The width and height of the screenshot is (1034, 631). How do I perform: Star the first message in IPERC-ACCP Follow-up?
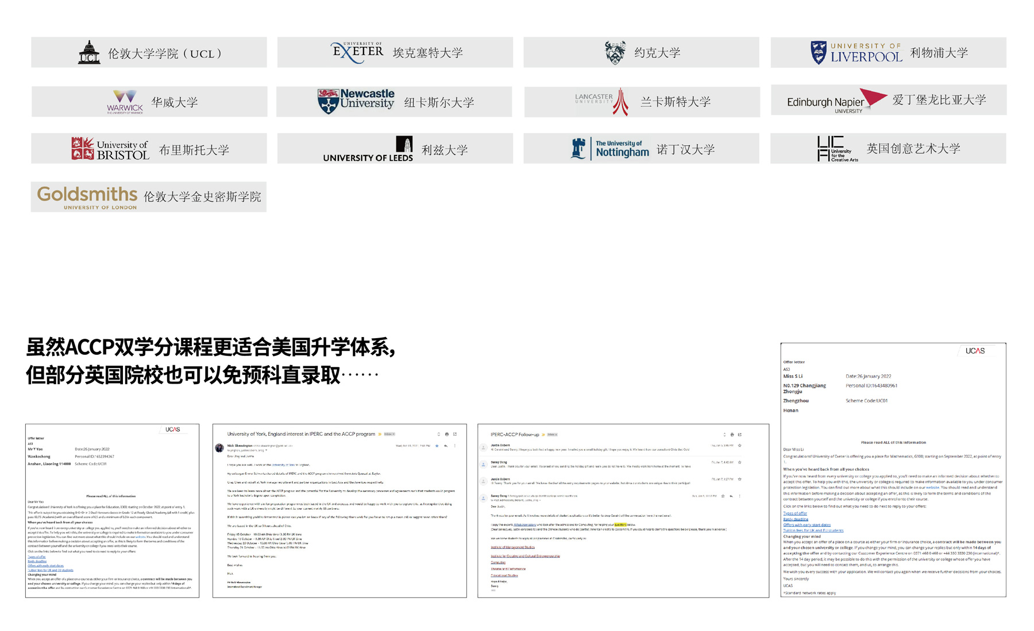click(740, 446)
